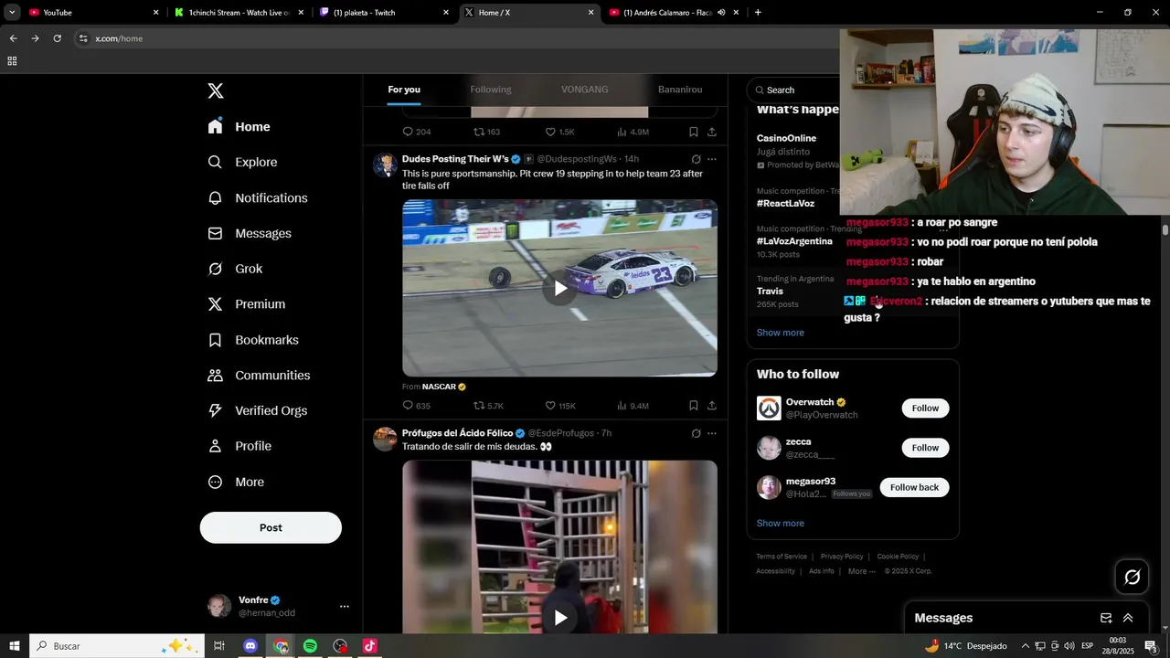Click the X search field

coord(795,90)
